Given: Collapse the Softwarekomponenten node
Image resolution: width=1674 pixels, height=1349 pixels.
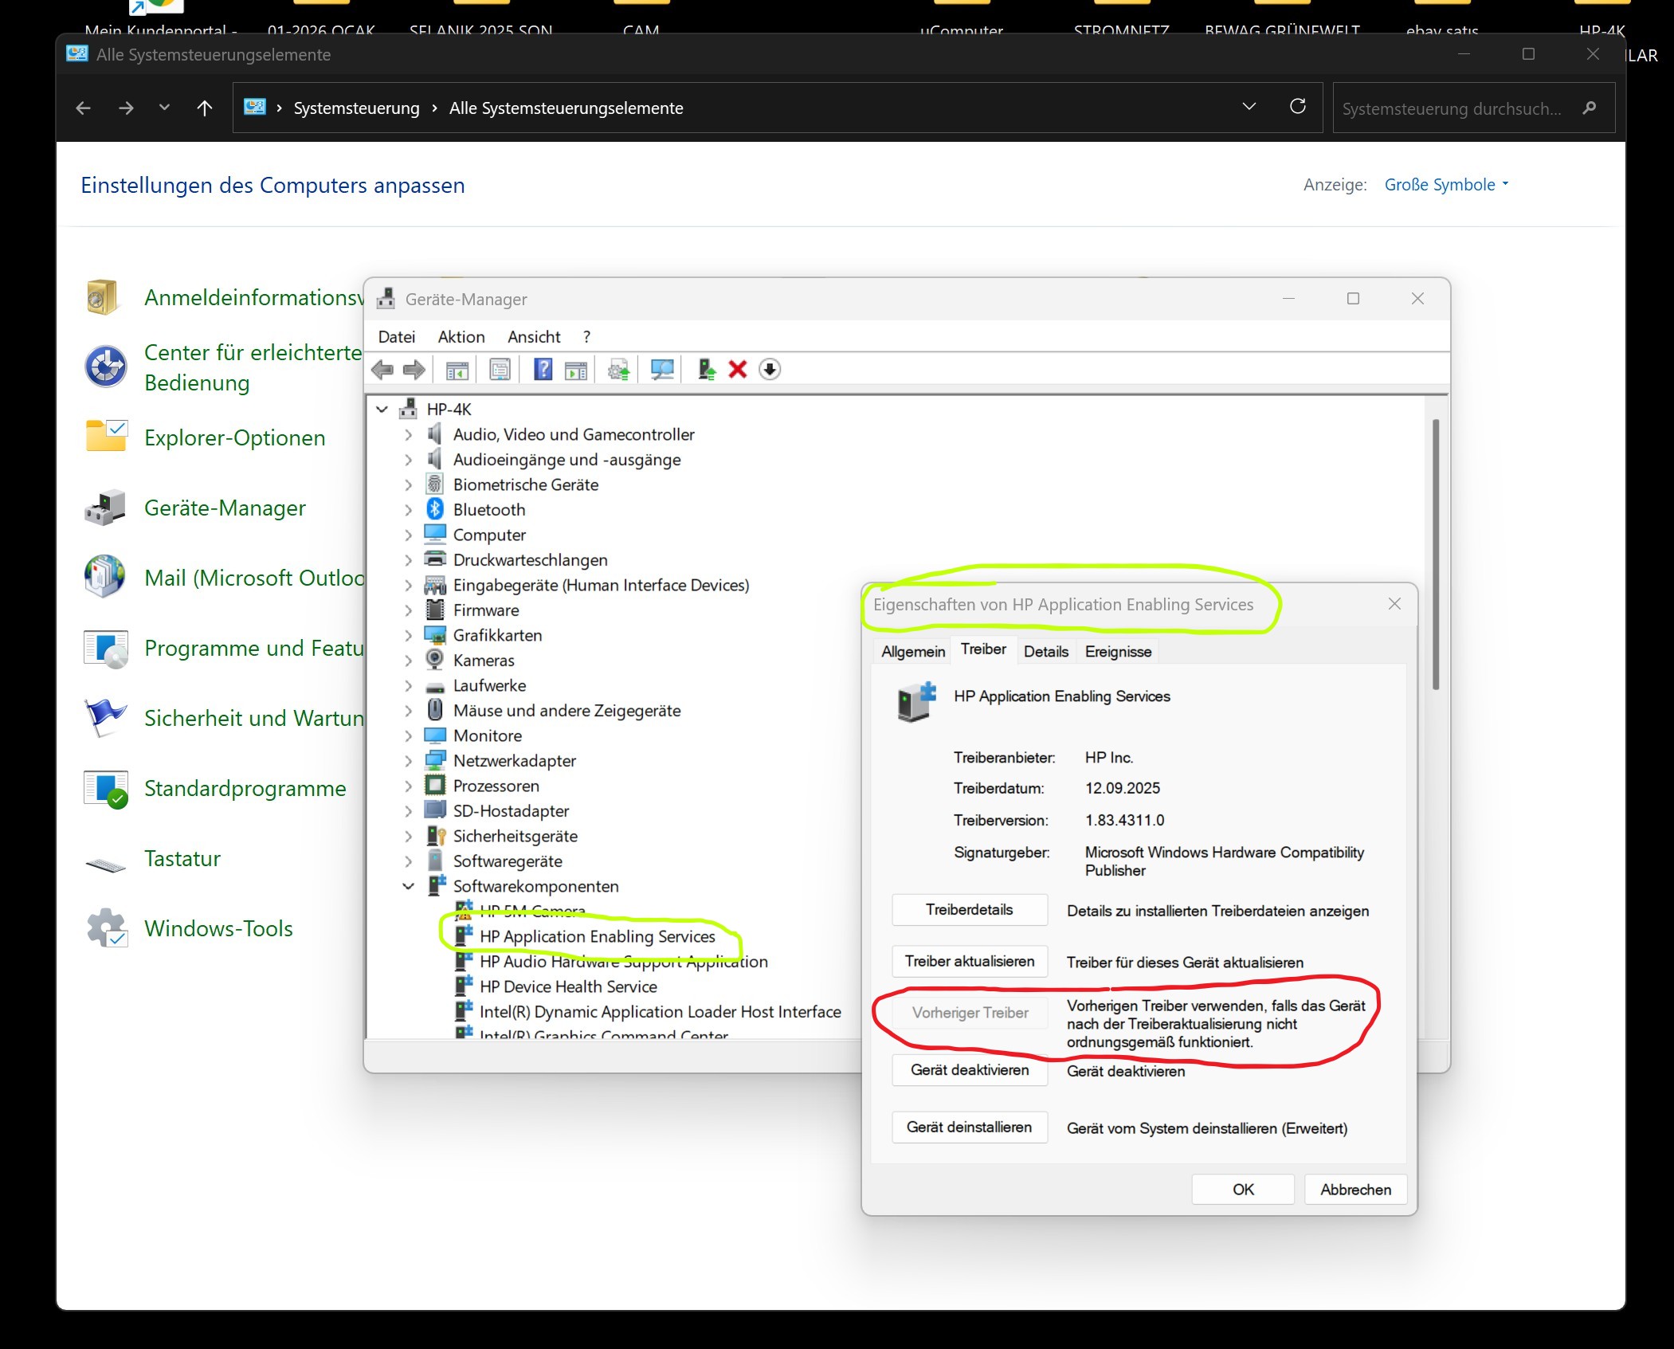Looking at the screenshot, I should coord(409,886).
